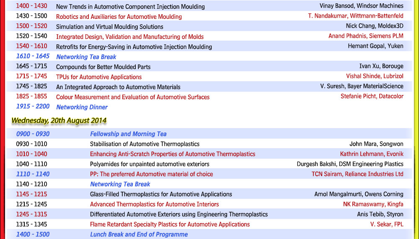The width and height of the screenshot is (419, 239).
Task: Click the '1500 - 1520' time slot
Action: [x=31, y=26]
